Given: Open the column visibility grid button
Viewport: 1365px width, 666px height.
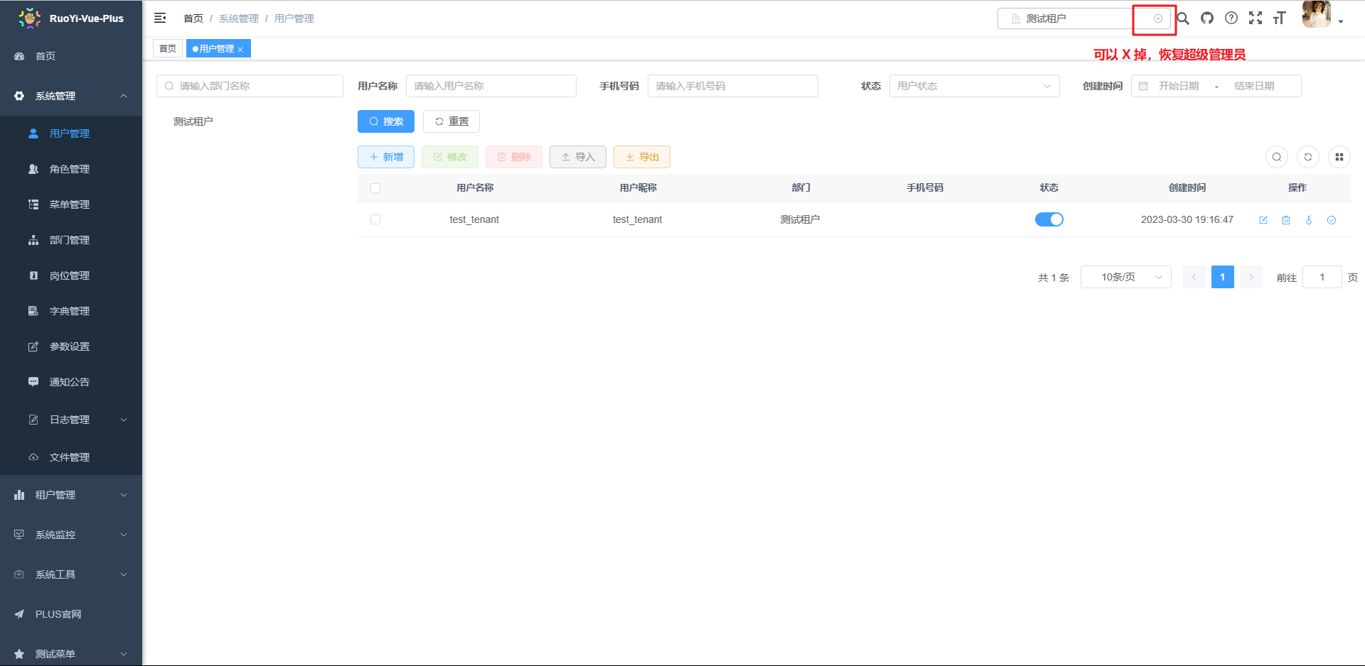Looking at the screenshot, I should (1339, 157).
